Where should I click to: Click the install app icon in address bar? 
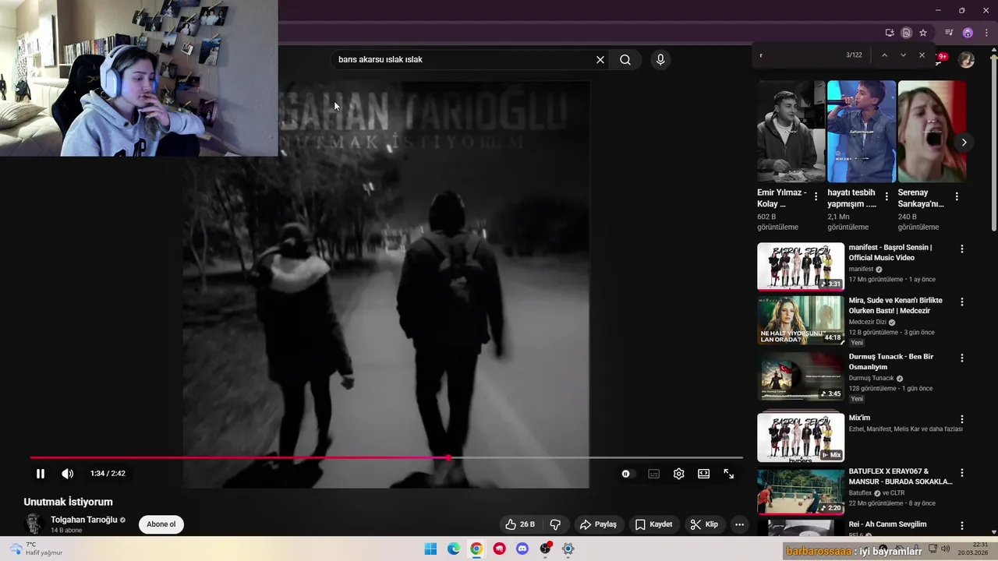890,33
